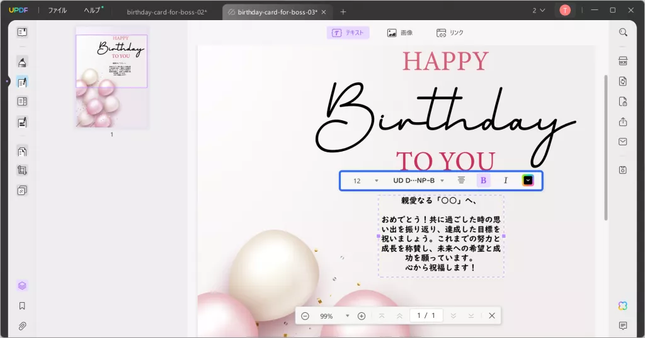This screenshot has width=645, height=338.
Task: Click inside the Japanese message text box
Action: (x=441, y=237)
